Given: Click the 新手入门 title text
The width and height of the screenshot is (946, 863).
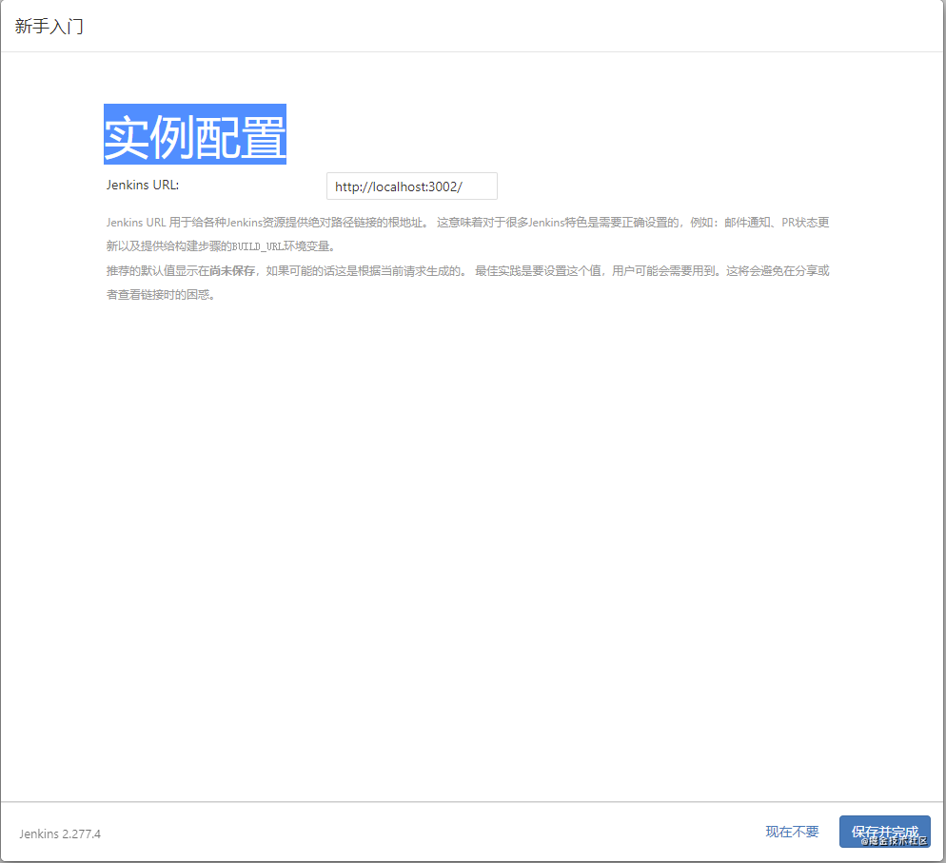Looking at the screenshot, I should (x=49, y=27).
